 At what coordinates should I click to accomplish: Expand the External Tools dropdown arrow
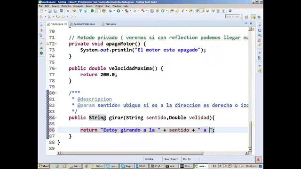(131, 11)
